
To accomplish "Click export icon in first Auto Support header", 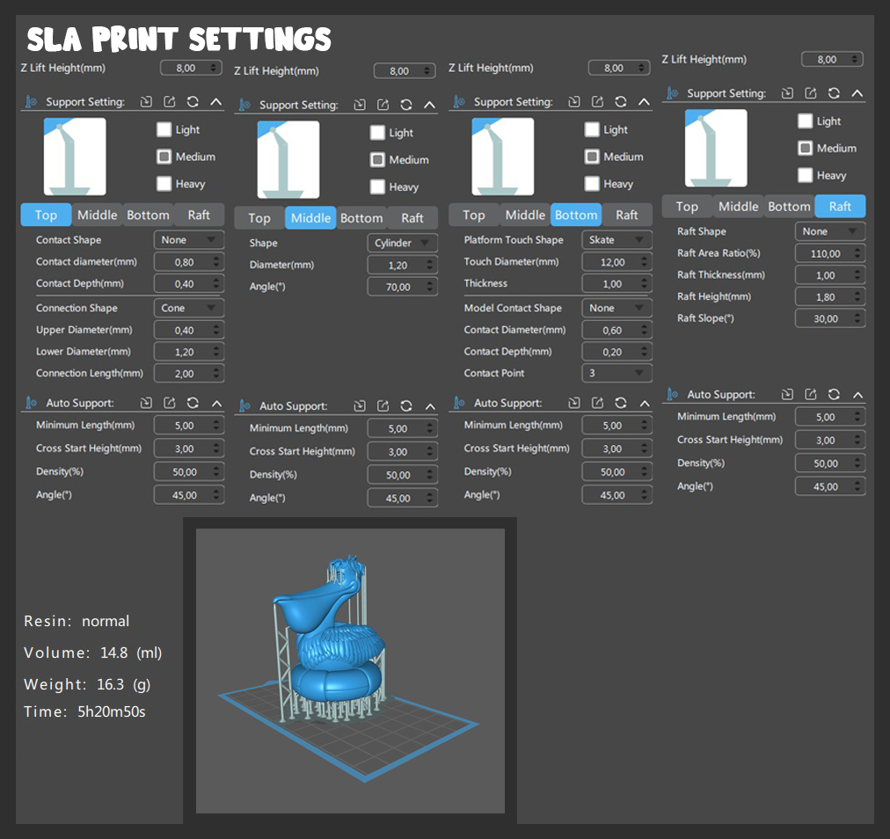I will [x=169, y=403].
